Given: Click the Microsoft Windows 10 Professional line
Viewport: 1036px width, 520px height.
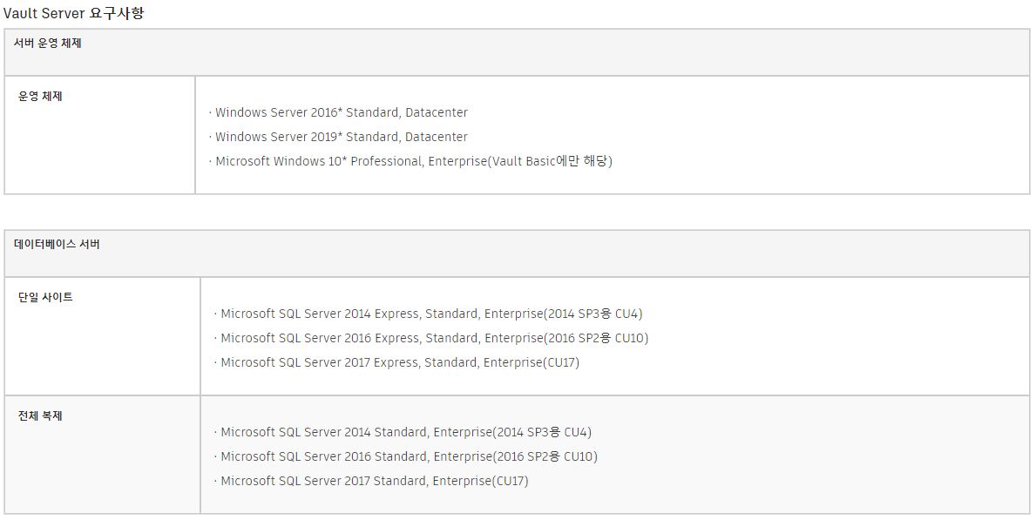Looking at the screenshot, I should (x=410, y=161).
